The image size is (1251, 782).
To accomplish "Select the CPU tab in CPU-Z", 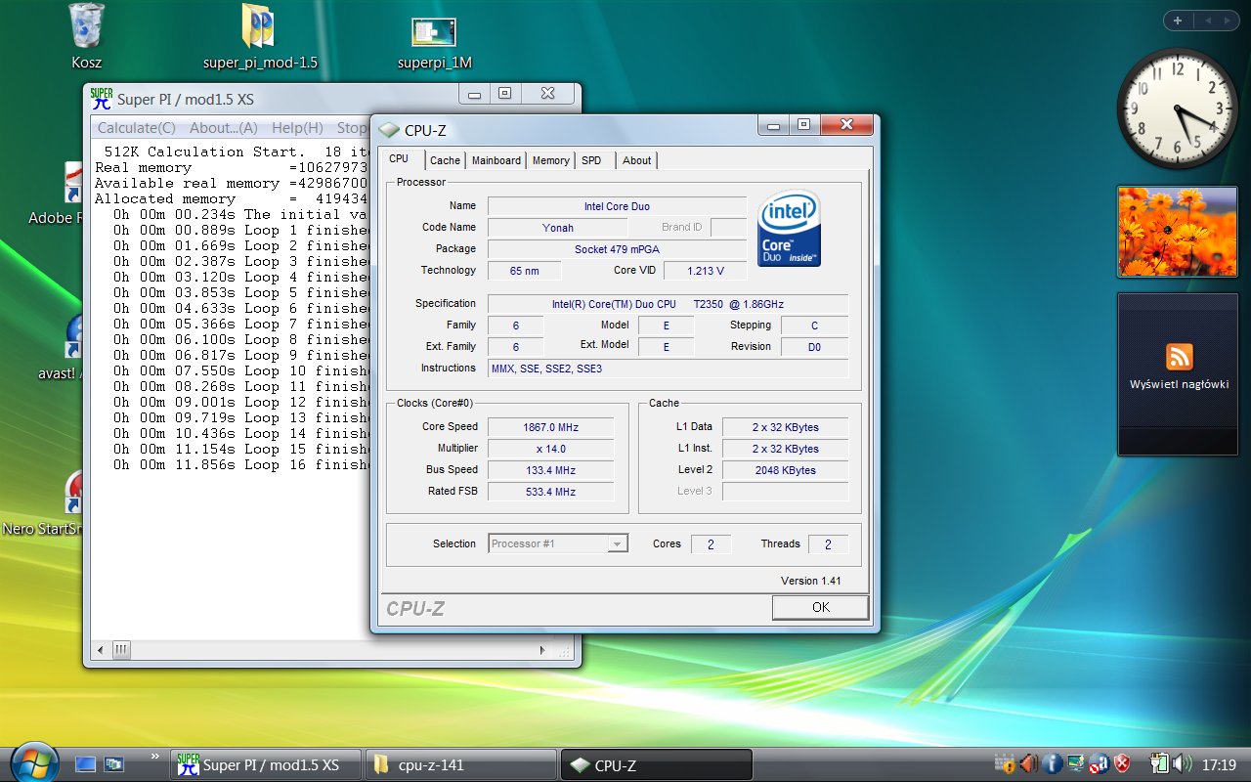I will click(400, 159).
